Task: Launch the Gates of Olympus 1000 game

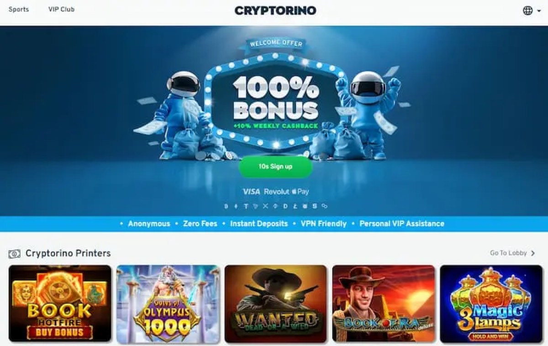Action: click(168, 304)
